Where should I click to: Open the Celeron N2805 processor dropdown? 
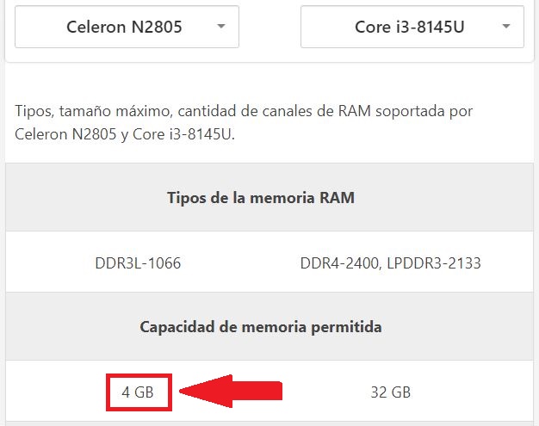(127, 27)
